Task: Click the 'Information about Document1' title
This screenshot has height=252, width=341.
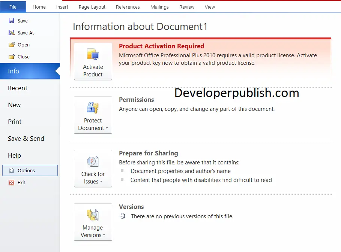Action: pos(140,27)
